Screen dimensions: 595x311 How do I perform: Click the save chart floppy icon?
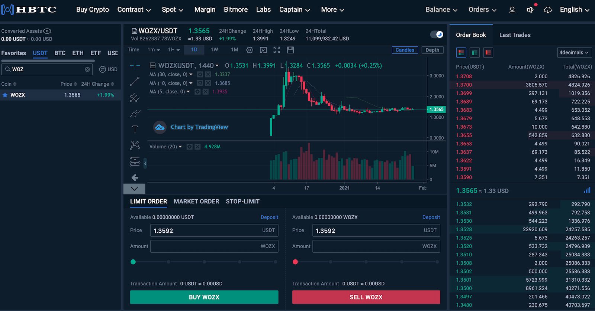pyautogui.click(x=290, y=50)
